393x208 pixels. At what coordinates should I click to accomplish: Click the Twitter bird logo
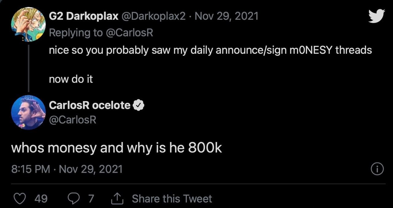point(376,16)
